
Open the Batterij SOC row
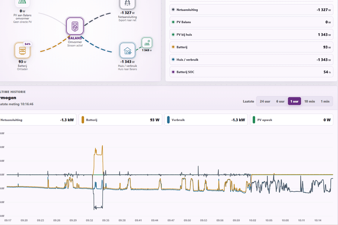251,72
